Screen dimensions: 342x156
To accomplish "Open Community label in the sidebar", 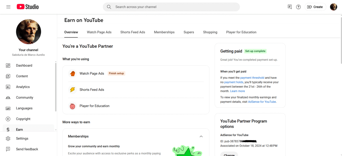I will tap(25, 97).
